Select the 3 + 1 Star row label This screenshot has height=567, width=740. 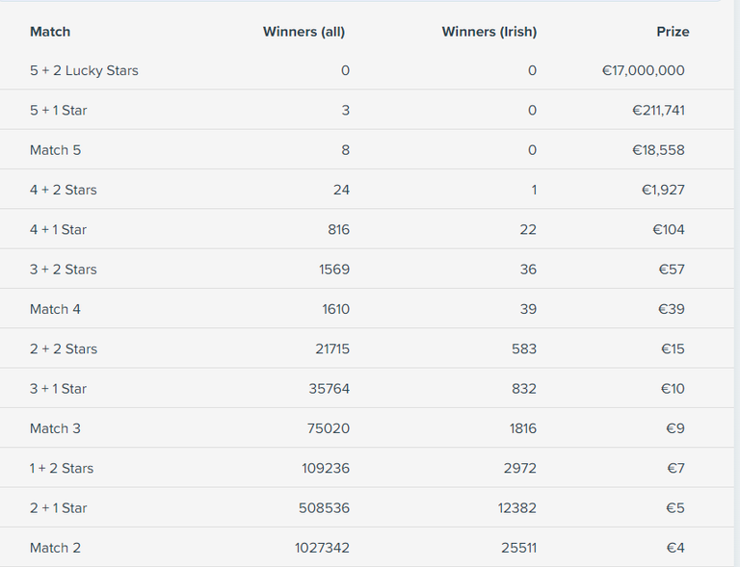click(x=59, y=389)
